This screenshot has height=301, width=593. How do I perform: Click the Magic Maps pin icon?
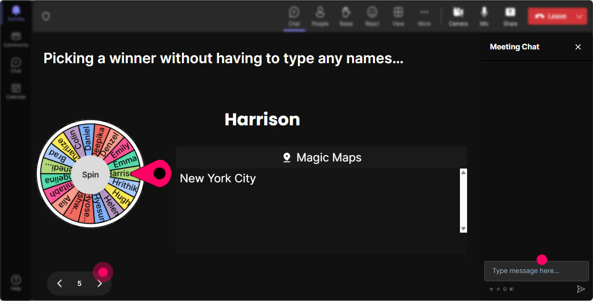click(x=287, y=158)
